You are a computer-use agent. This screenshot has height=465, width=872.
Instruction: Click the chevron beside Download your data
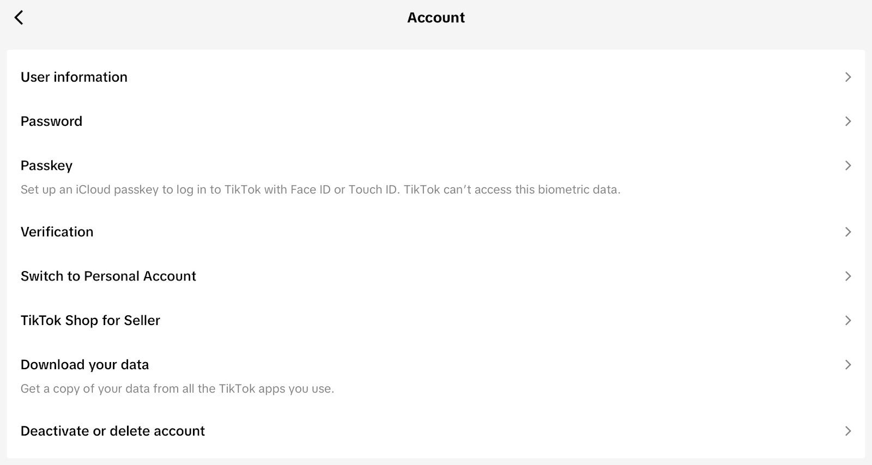click(848, 364)
